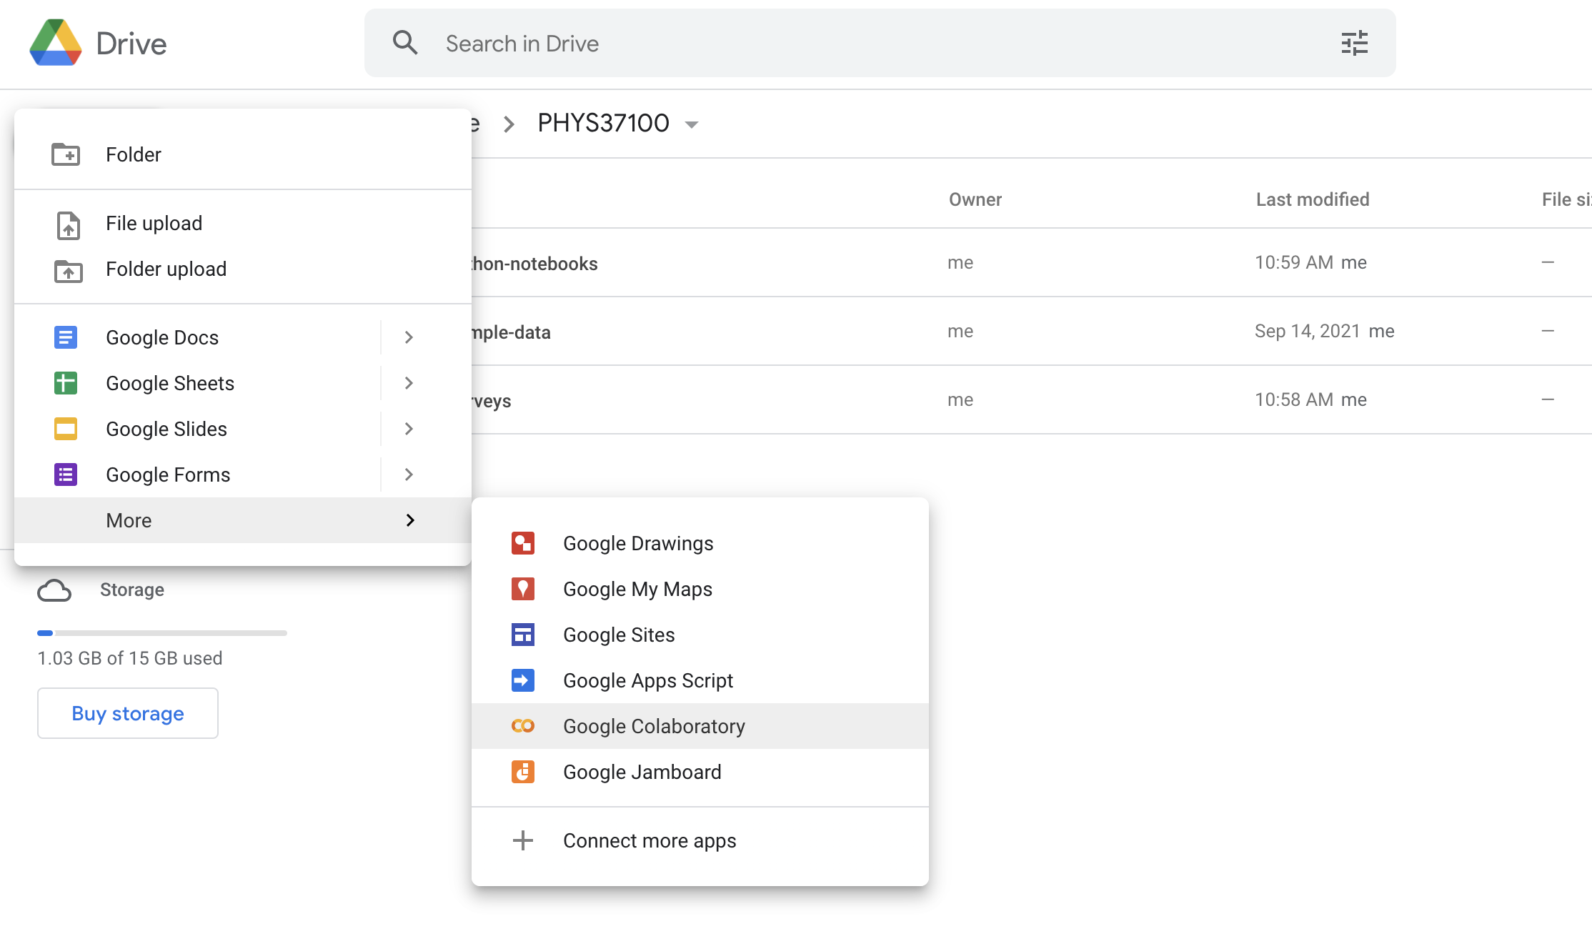Expand the Google Slides submenu arrow
Viewport: 1592px width, 939px height.
(x=409, y=429)
